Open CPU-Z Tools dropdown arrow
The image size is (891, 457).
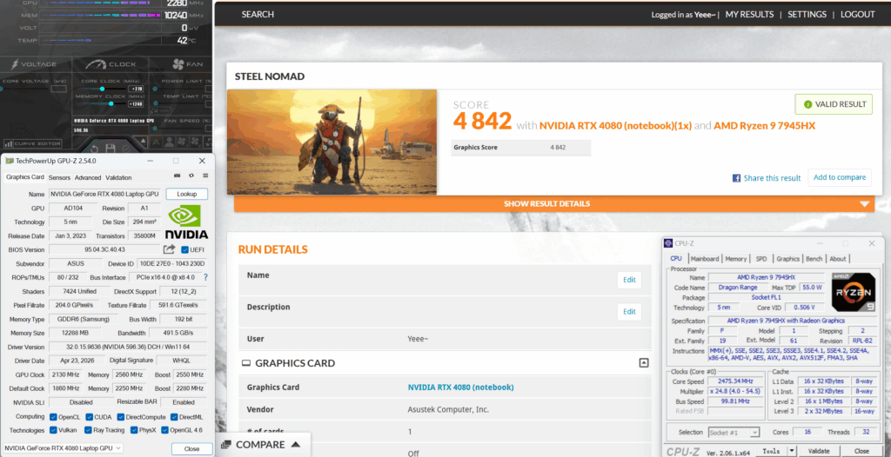(x=792, y=451)
